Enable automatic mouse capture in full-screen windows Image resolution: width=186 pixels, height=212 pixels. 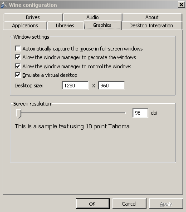(x=18, y=49)
